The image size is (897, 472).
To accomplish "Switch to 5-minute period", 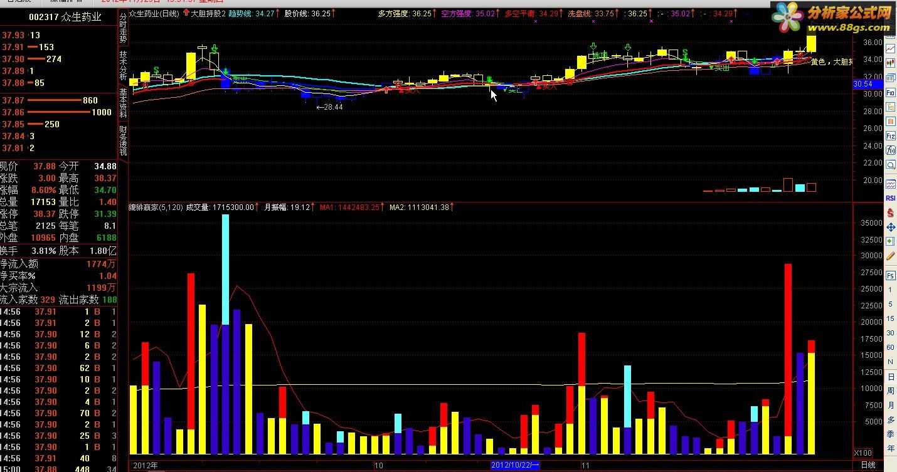I will (x=890, y=304).
